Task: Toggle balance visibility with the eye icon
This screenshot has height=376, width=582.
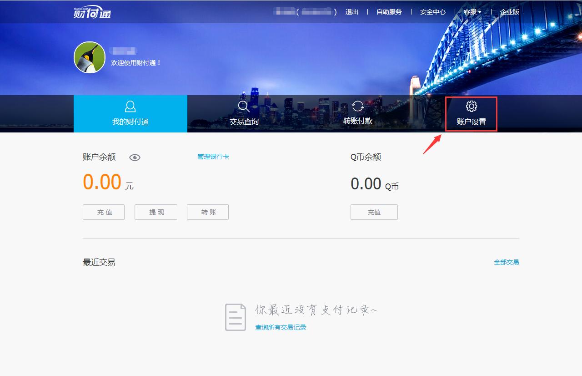Action: (x=135, y=157)
